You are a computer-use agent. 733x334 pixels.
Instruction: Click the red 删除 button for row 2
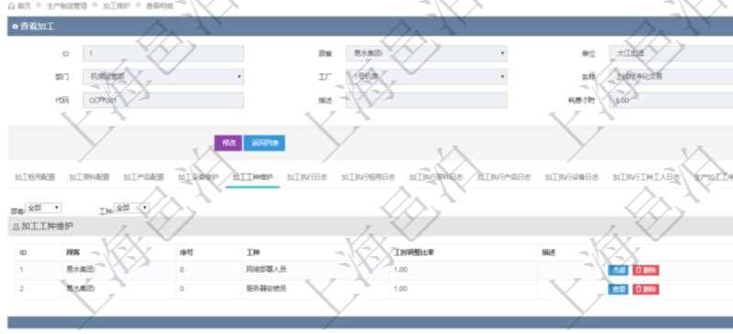tap(646, 289)
